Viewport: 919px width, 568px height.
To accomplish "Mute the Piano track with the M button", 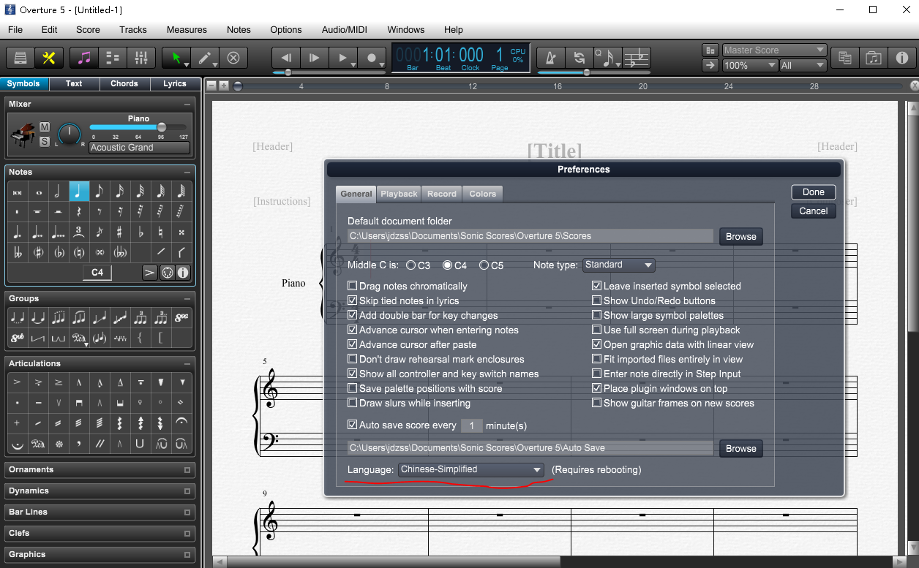I will coord(45,127).
